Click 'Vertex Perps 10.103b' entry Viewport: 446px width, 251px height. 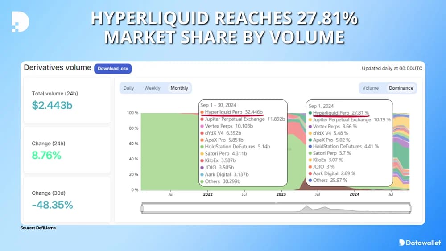click(x=227, y=126)
